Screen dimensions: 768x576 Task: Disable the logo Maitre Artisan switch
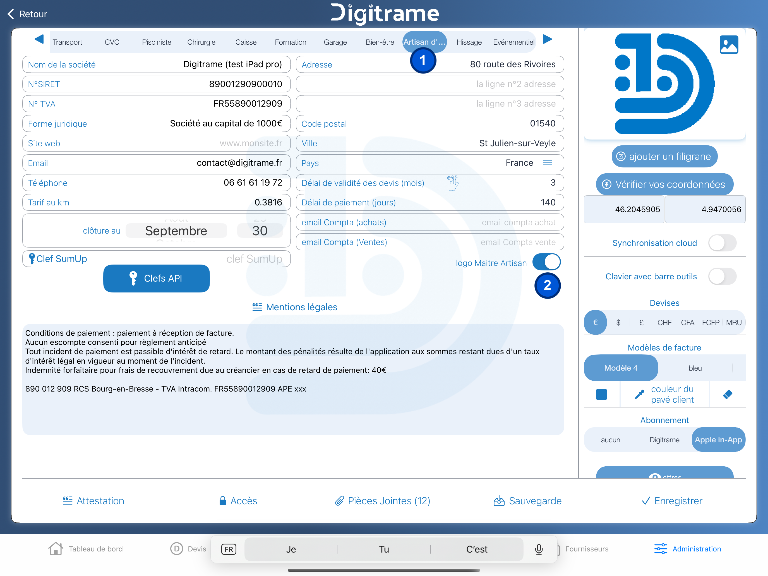click(x=546, y=262)
